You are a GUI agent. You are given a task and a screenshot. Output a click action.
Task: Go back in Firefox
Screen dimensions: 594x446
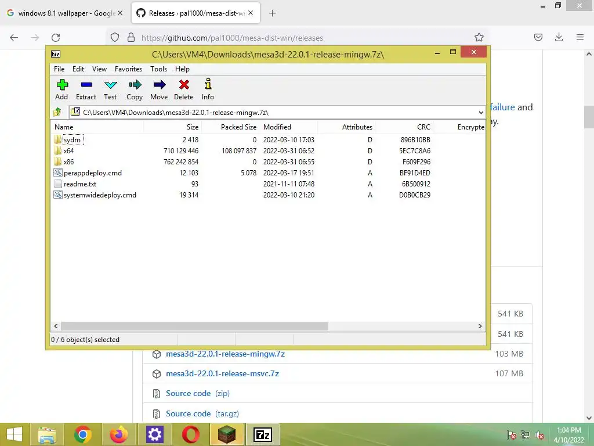[14, 38]
